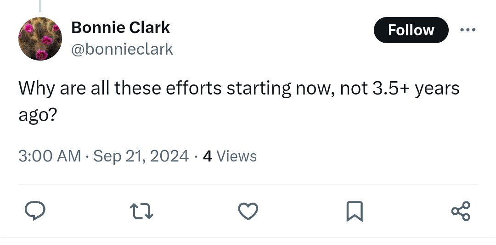Select the Sep 21, 2024 date
The image size is (496, 245).
click(141, 156)
